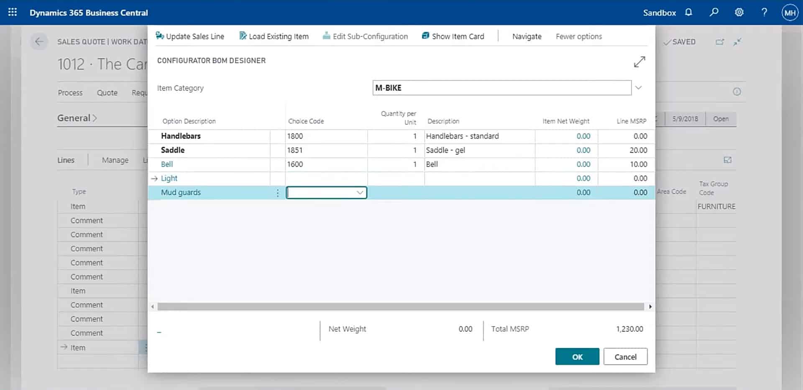Expand the General section chevron
The image size is (803, 390).
[95, 118]
